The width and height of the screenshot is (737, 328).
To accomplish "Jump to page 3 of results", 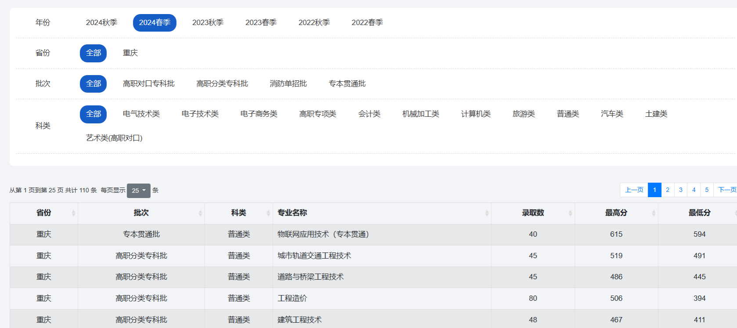I will 681,190.
